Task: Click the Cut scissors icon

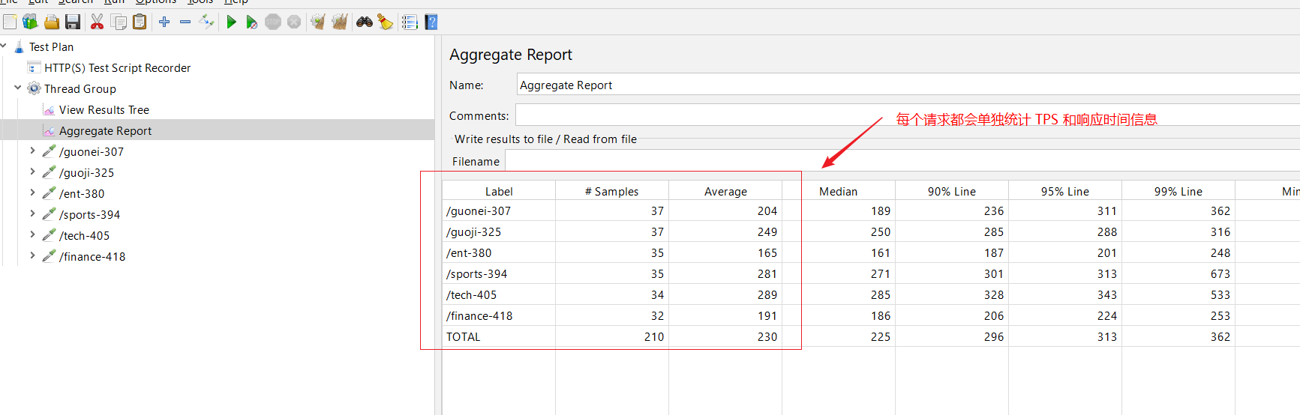Action: tap(97, 22)
